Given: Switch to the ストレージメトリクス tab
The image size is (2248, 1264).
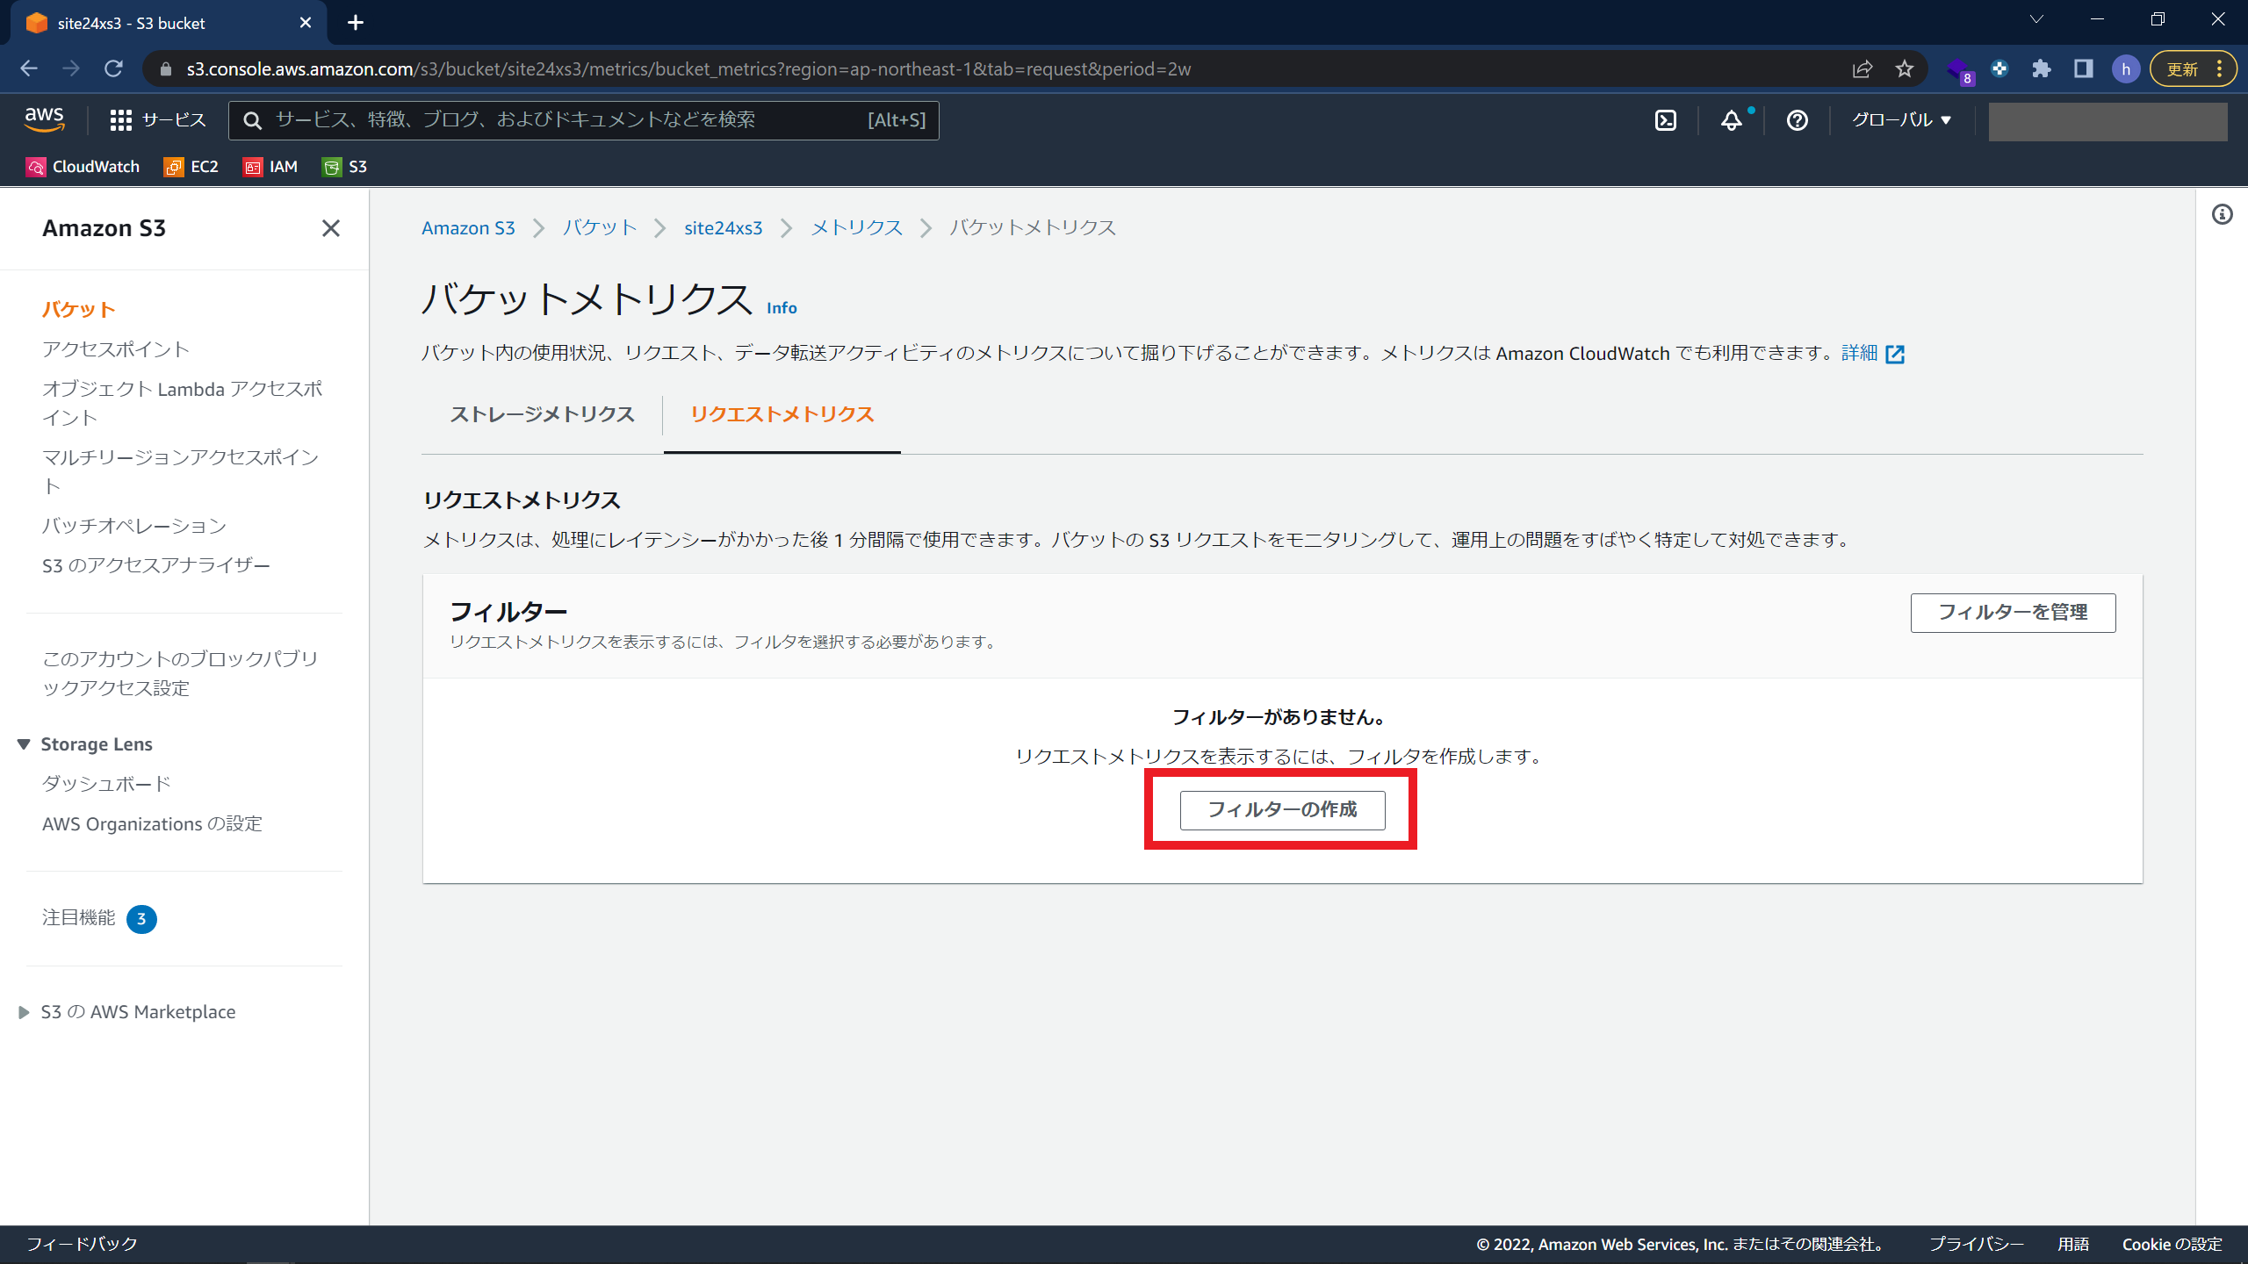Looking at the screenshot, I should [542, 414].
